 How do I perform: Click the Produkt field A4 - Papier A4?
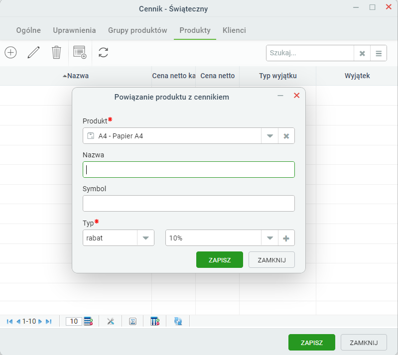[x=172, y=136]
